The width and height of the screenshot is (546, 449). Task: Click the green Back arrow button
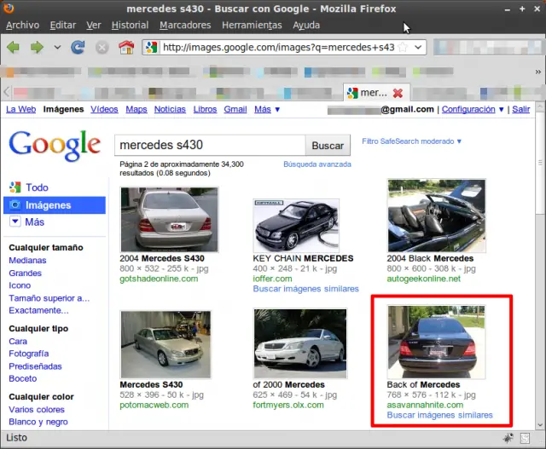click(13, 48)
